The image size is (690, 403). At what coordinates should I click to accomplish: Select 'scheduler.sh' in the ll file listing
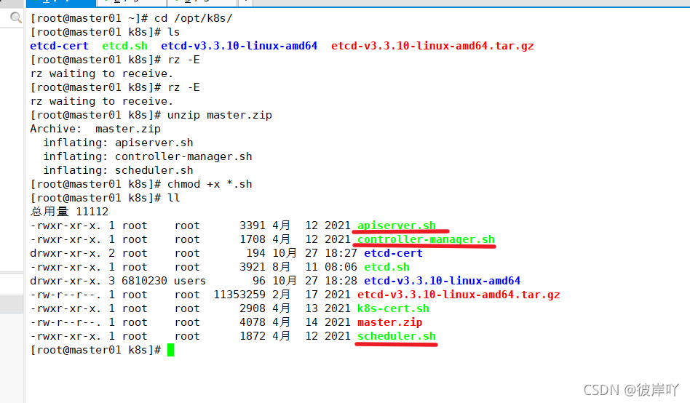(397, 336)
